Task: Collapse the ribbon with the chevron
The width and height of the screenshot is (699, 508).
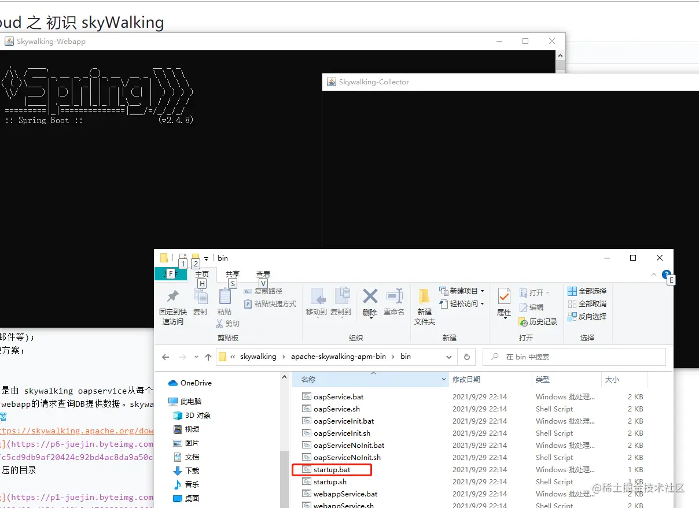Action: click(x=654, y=275)
